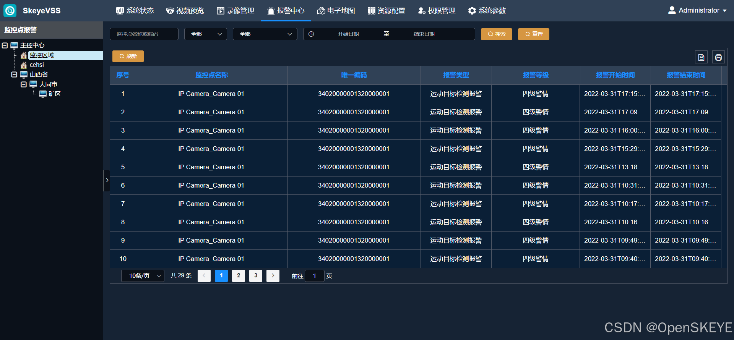Screen dimensions: 734x340
Task: Click the SkeyeVSS logo icon
Action: 10,10
